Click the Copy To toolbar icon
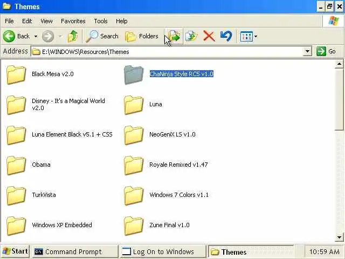Image resolution: width=345 pixels, height=259 pixels. click(191, 36)
